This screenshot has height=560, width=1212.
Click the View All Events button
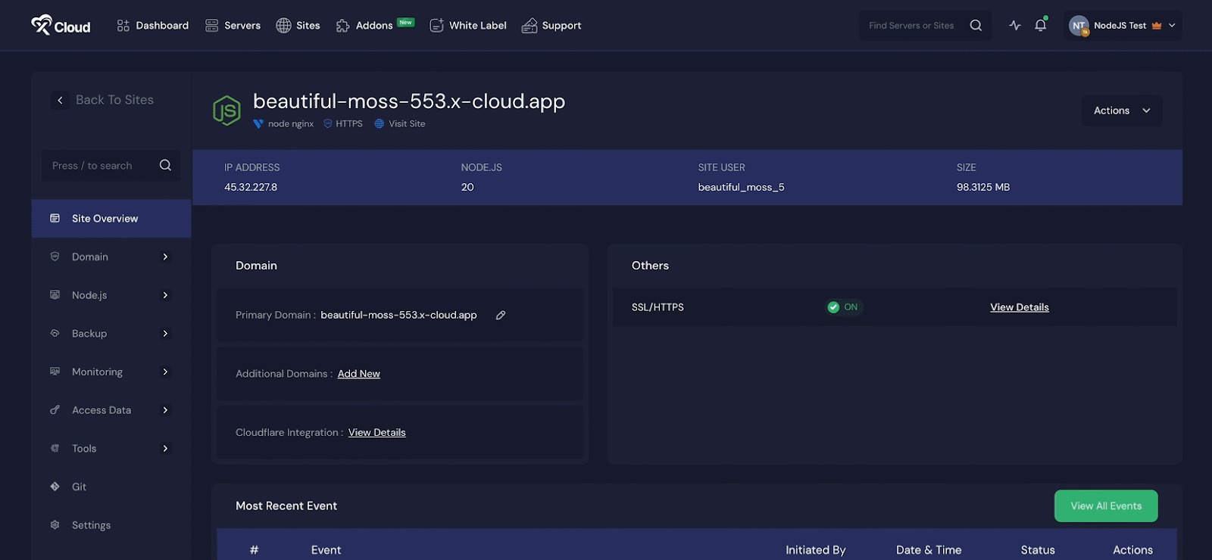point(1106,506)
